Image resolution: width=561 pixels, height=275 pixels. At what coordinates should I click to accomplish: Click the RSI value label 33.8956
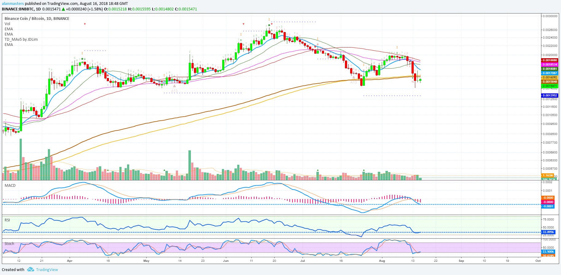(548, 232)
